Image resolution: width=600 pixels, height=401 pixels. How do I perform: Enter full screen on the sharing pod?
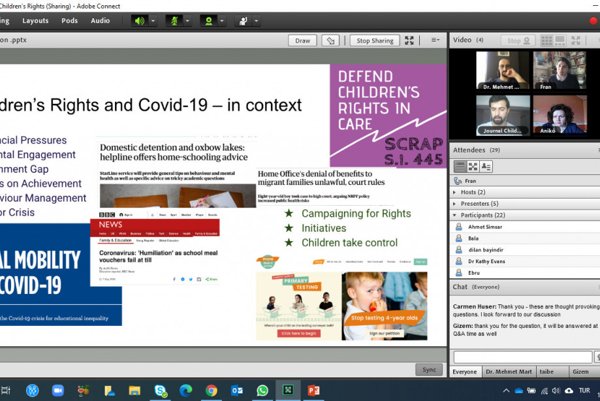(x=409, y=40)
